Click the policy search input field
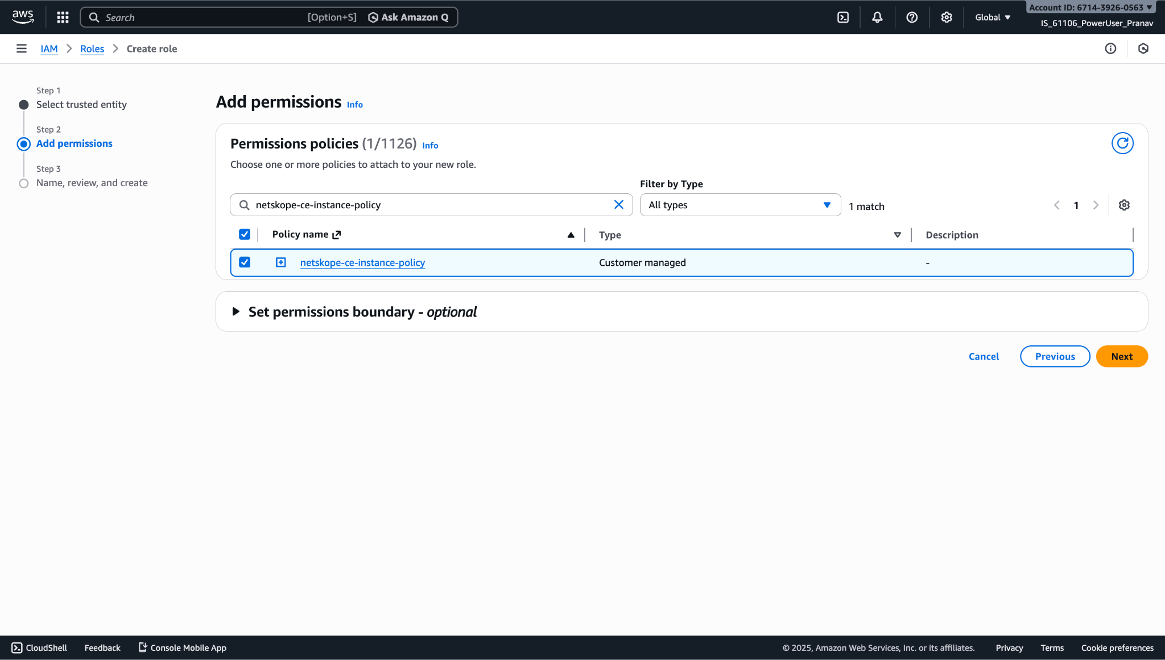Viewport: 1165px width, 660px height. point(431,205)
